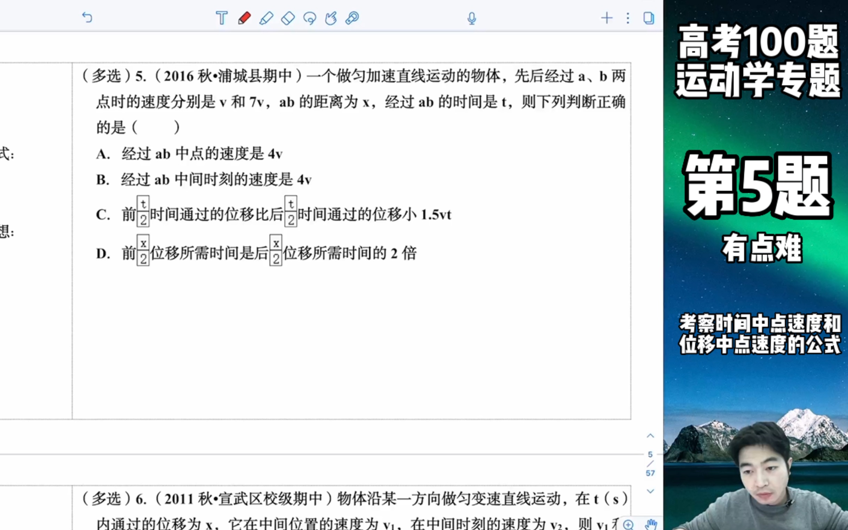
Task: Select the Eraser tool
Action: pyautogui.click(x=288, y=17)
